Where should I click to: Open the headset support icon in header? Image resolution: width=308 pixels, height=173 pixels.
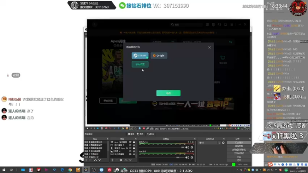219,25
